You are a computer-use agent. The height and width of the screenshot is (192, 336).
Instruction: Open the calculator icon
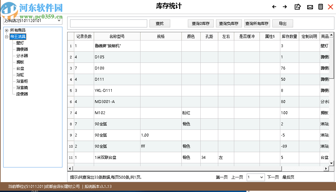click(321, 6)
